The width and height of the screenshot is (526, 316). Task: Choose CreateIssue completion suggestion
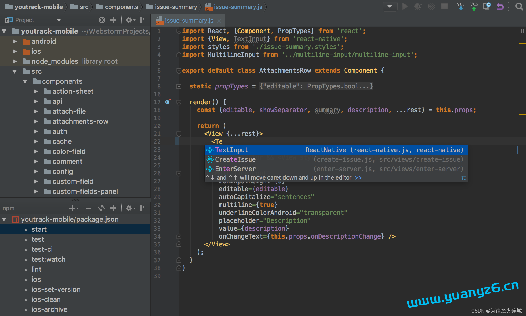pyautogui.click(x=336, y=160)
